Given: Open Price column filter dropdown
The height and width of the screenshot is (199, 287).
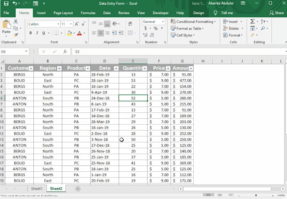Looking at the screenshot, I should coord(168,69).
